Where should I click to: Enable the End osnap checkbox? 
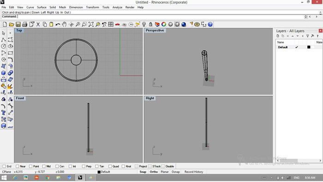point(4,166)
